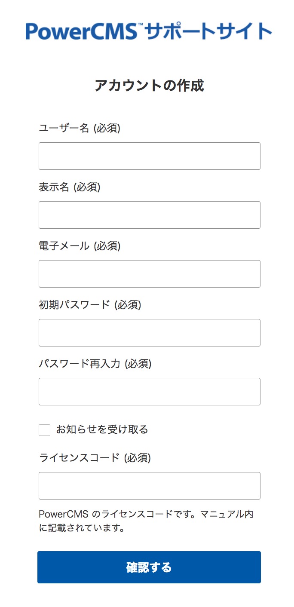This screenshot has width=294, height=607.
Task: Click the license code help description text
Action: pos(146,521)
